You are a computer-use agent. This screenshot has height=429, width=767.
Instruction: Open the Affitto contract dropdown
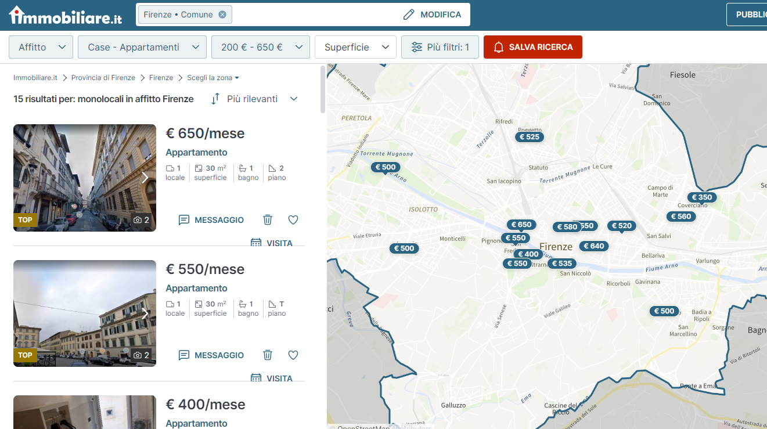click(41, 47)
